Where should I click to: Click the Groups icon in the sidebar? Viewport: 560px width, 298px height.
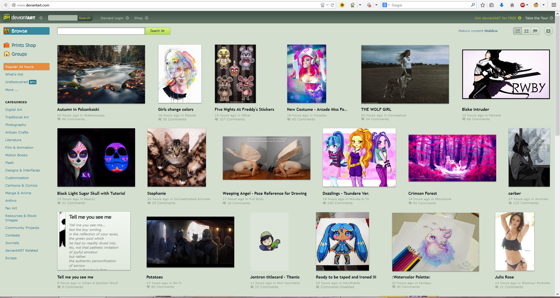[x=7, y=54]
